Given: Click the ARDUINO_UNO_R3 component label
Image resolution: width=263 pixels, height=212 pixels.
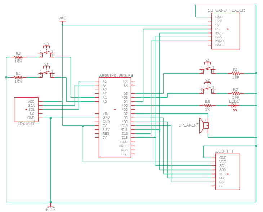Looking at the screenshot, I should click(116, 76).
